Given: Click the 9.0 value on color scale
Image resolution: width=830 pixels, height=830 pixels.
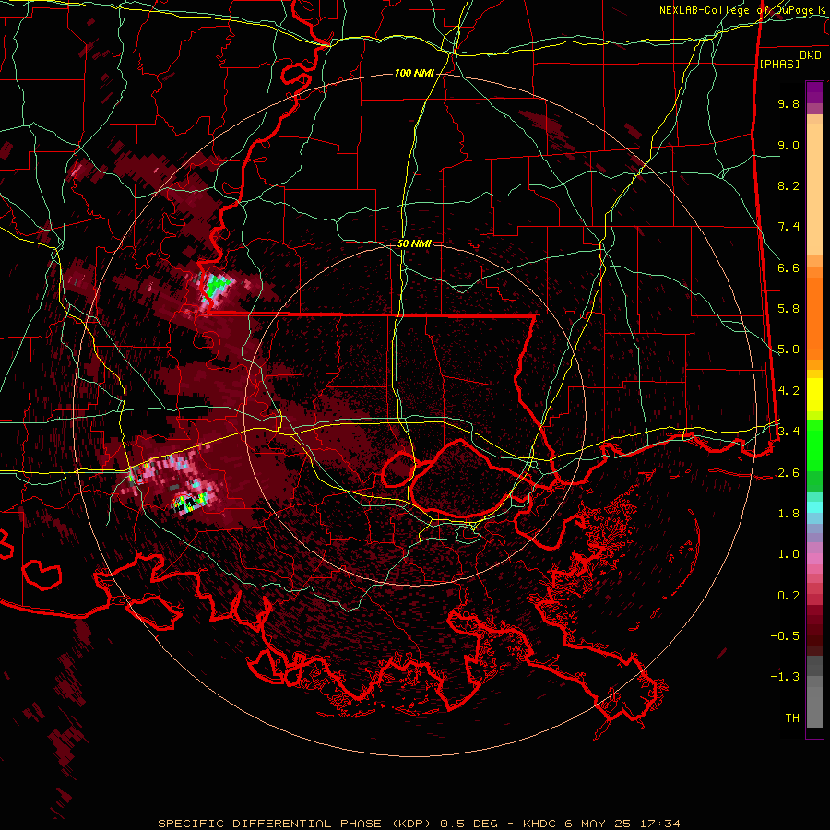Looking at the screenshot, I should pos(788,145).
